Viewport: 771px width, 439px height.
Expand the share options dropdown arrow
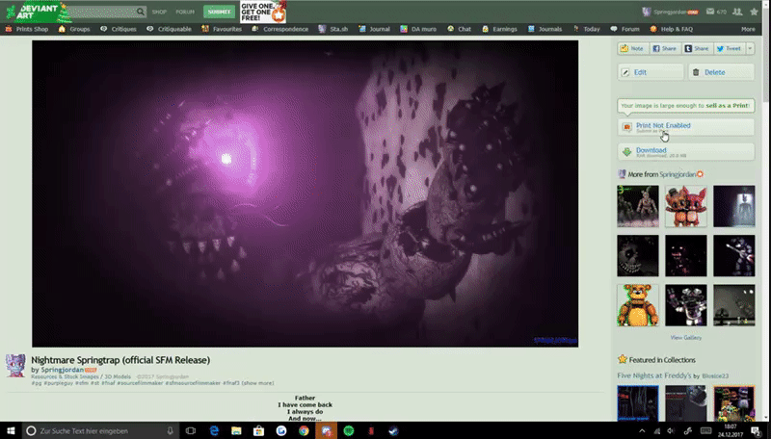point(751,48)
